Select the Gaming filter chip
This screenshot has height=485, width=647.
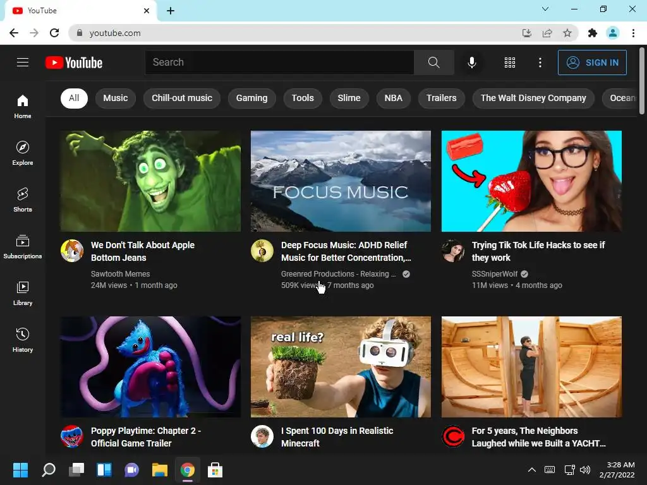[x=251, y=98]
